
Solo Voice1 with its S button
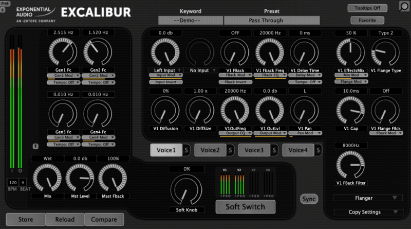click(186, 150)
